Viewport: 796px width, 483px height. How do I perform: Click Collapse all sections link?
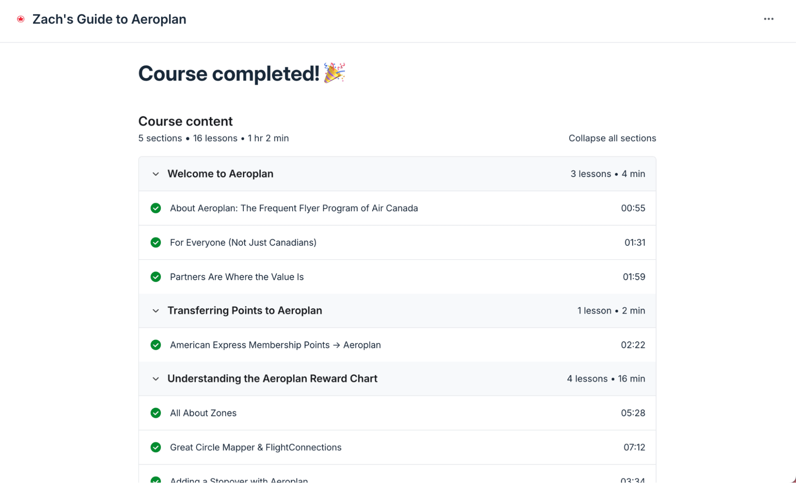(x=612, y=138)
